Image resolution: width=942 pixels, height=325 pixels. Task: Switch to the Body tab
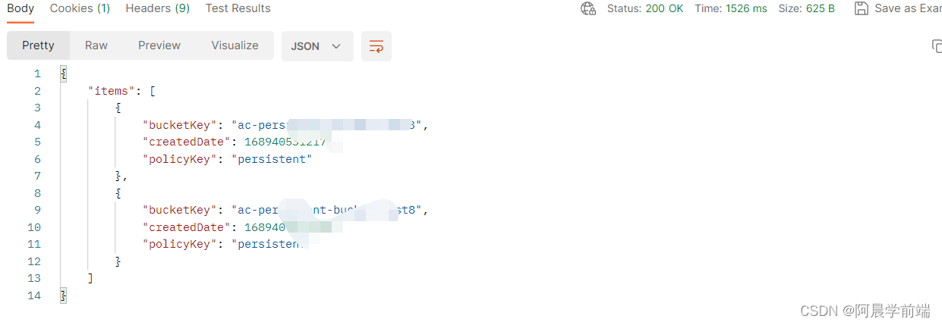point(20,8)
